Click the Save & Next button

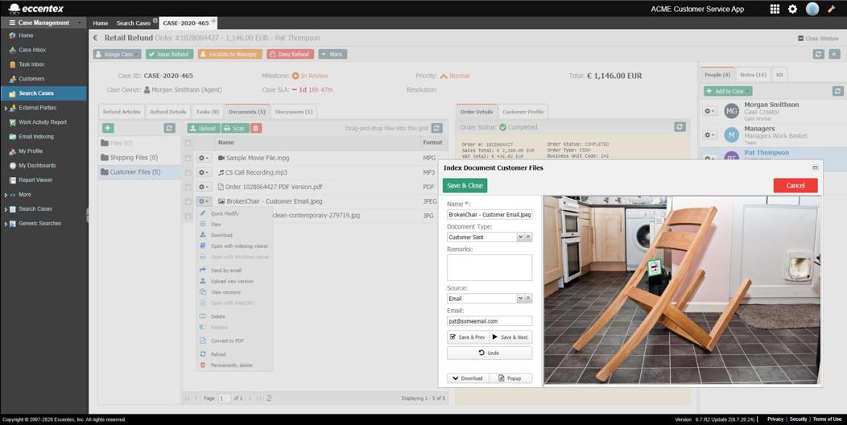tap(510, 337)
